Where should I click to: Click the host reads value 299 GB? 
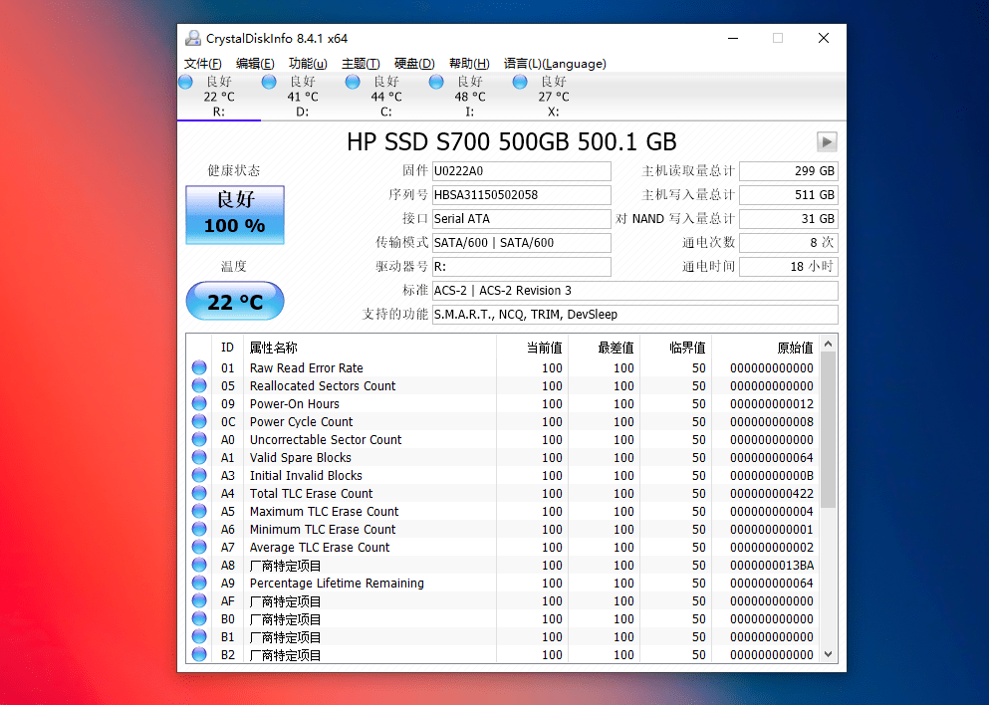(789, 171)
